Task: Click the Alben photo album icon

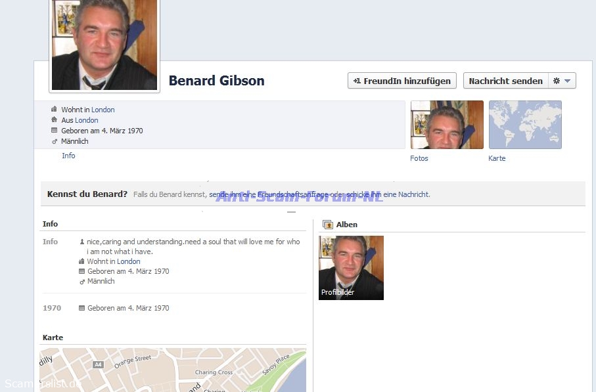Action: (328, 225)
